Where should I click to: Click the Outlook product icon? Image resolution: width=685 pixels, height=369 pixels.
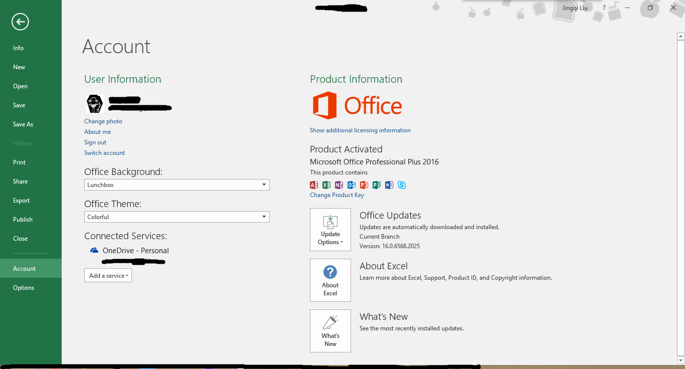(x=352, y=185)
